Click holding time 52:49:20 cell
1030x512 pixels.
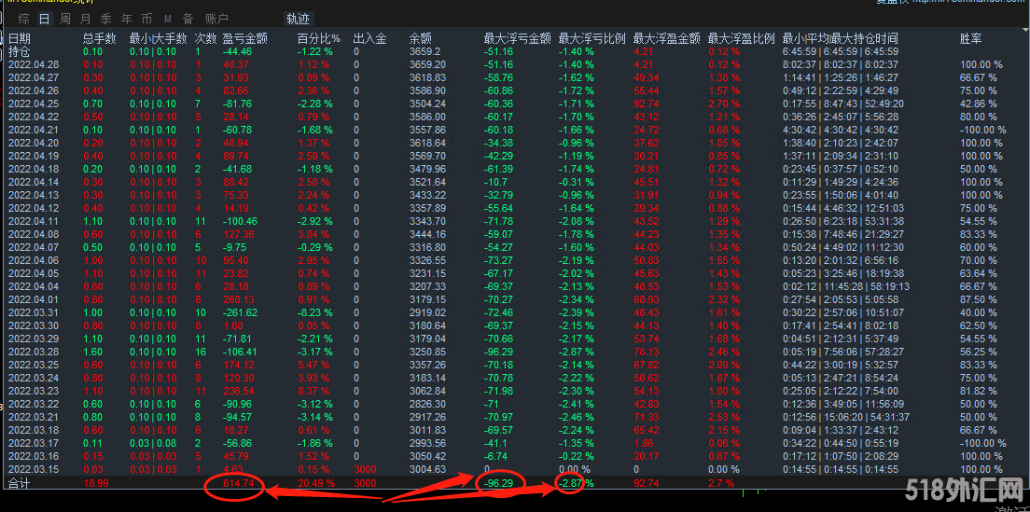[885, 104]
